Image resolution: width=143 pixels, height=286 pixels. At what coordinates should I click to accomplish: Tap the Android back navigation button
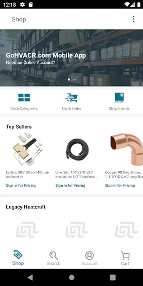point(30,277)
